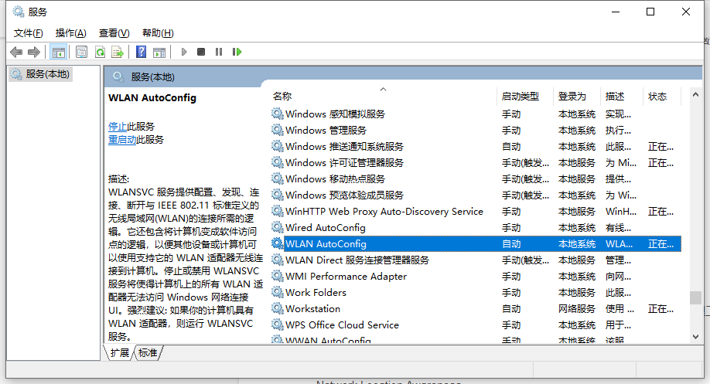The width and height of the screenshot is (710, 384).
Task: Open the 操作(A) menu
Action: 70,33
